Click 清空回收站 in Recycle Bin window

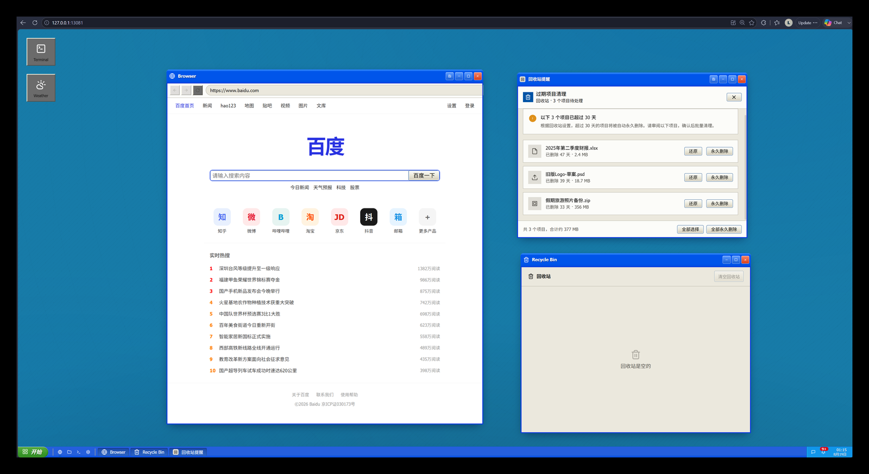coord(729,277)
